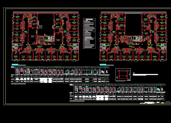Select the corner staircase at the left plan's lower left

click(x=15, y=47)
